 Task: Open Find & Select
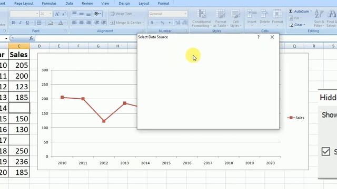[331, 19]
